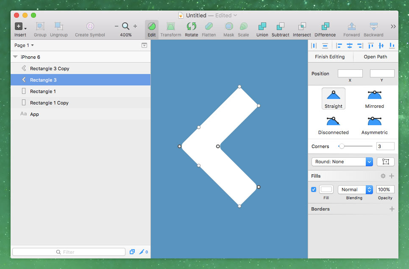Zoom in with the plus magnifier button
This screenshot has width=409, height=269.
tap(135, 26)
